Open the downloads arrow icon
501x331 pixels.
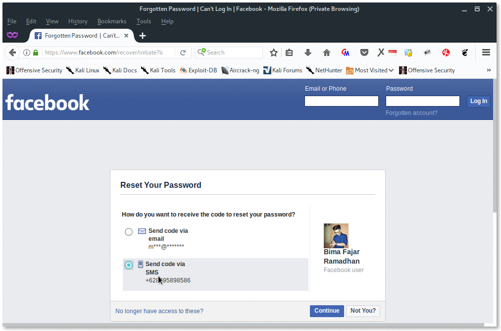tap(308, 53)
